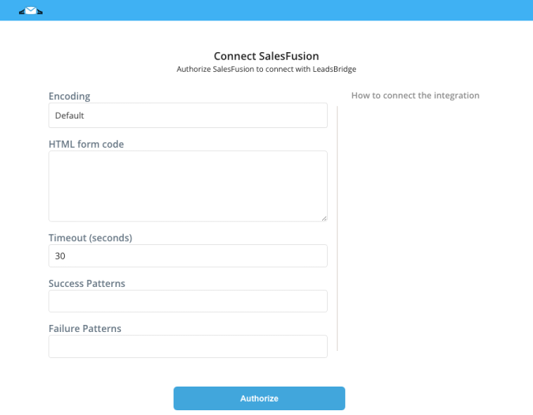This screenshot has height=415, width=533.
Task: Open How to connect the integration help
Action: tap(415, 96)
